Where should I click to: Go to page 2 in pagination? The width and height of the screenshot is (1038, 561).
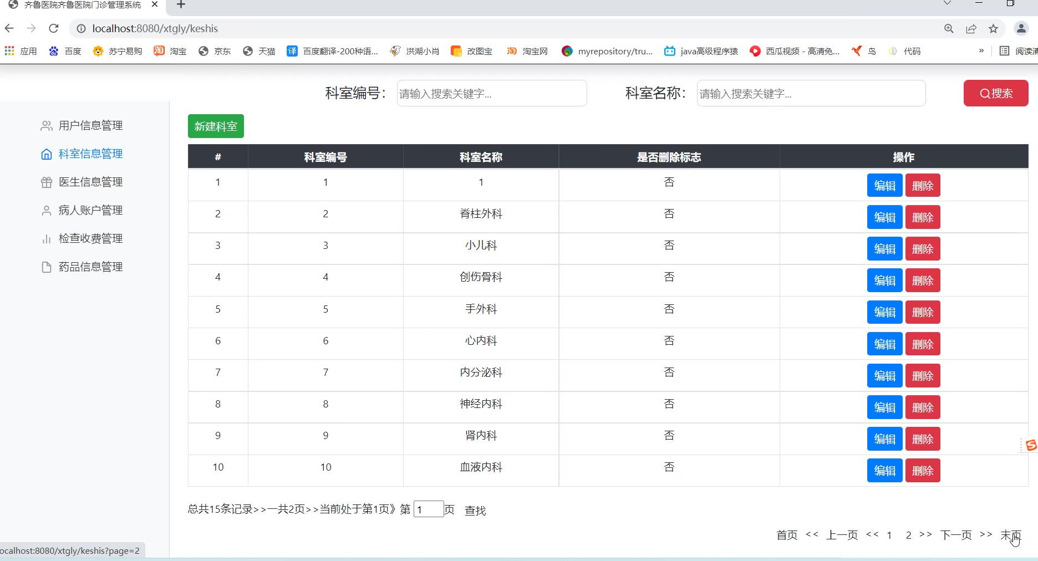908,535
